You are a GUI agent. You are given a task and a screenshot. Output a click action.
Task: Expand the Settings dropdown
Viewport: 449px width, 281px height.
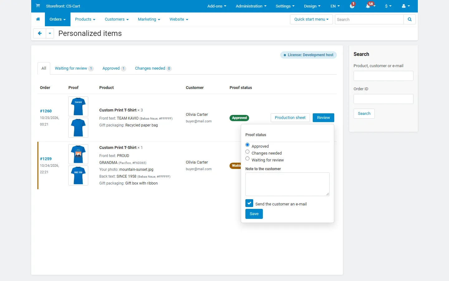pyautogui.click(x=285, y=6)
